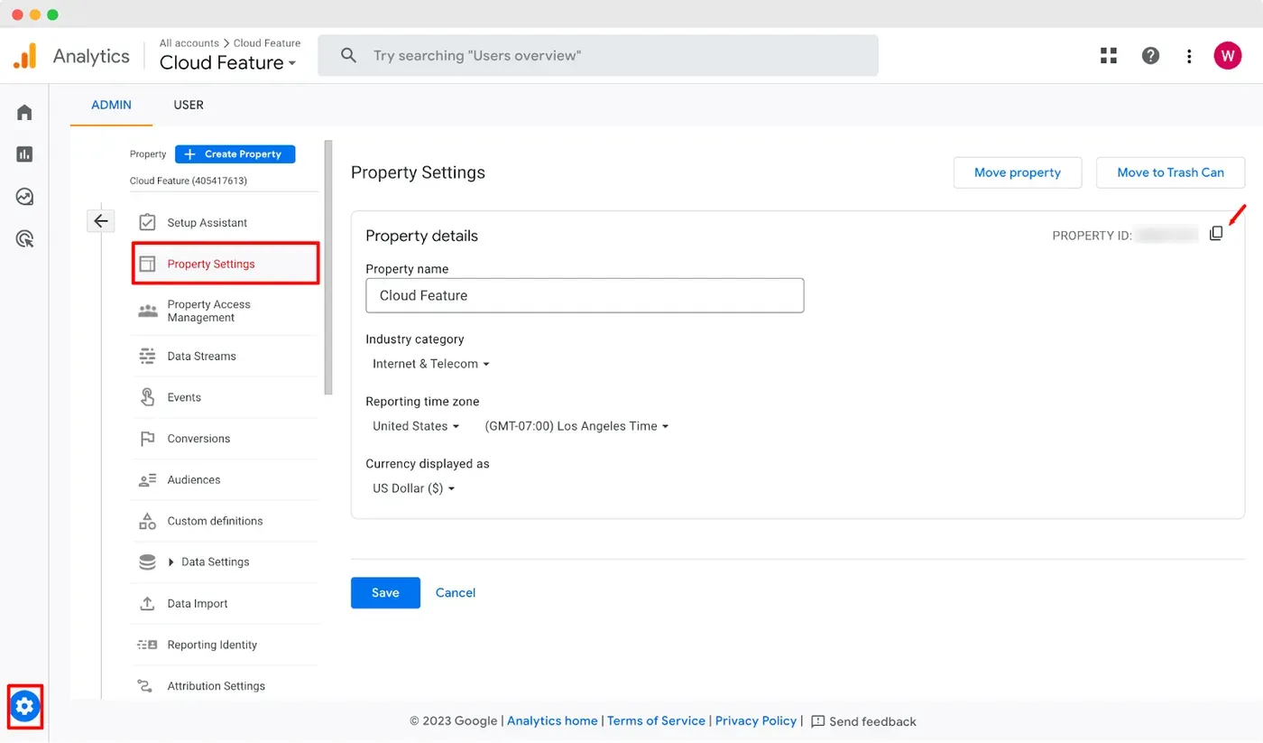Click the Setup Assistant checkbox icon
This screenshot has width=1263, height=743.
147,222
